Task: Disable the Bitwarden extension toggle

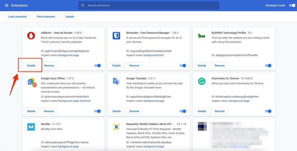Action: point(183,65)
